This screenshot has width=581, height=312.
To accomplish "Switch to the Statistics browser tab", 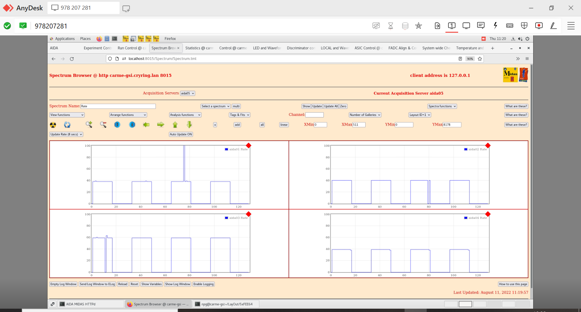I will 199,48.
